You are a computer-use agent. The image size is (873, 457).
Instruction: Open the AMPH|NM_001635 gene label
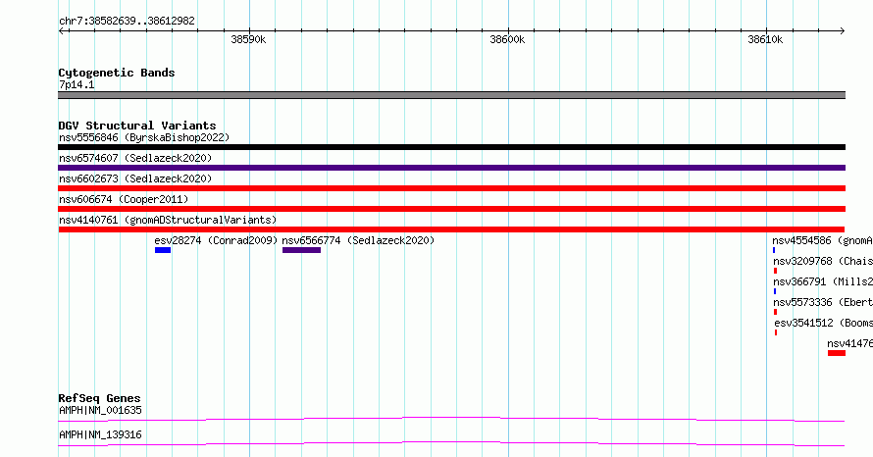(x=100, y=410)
